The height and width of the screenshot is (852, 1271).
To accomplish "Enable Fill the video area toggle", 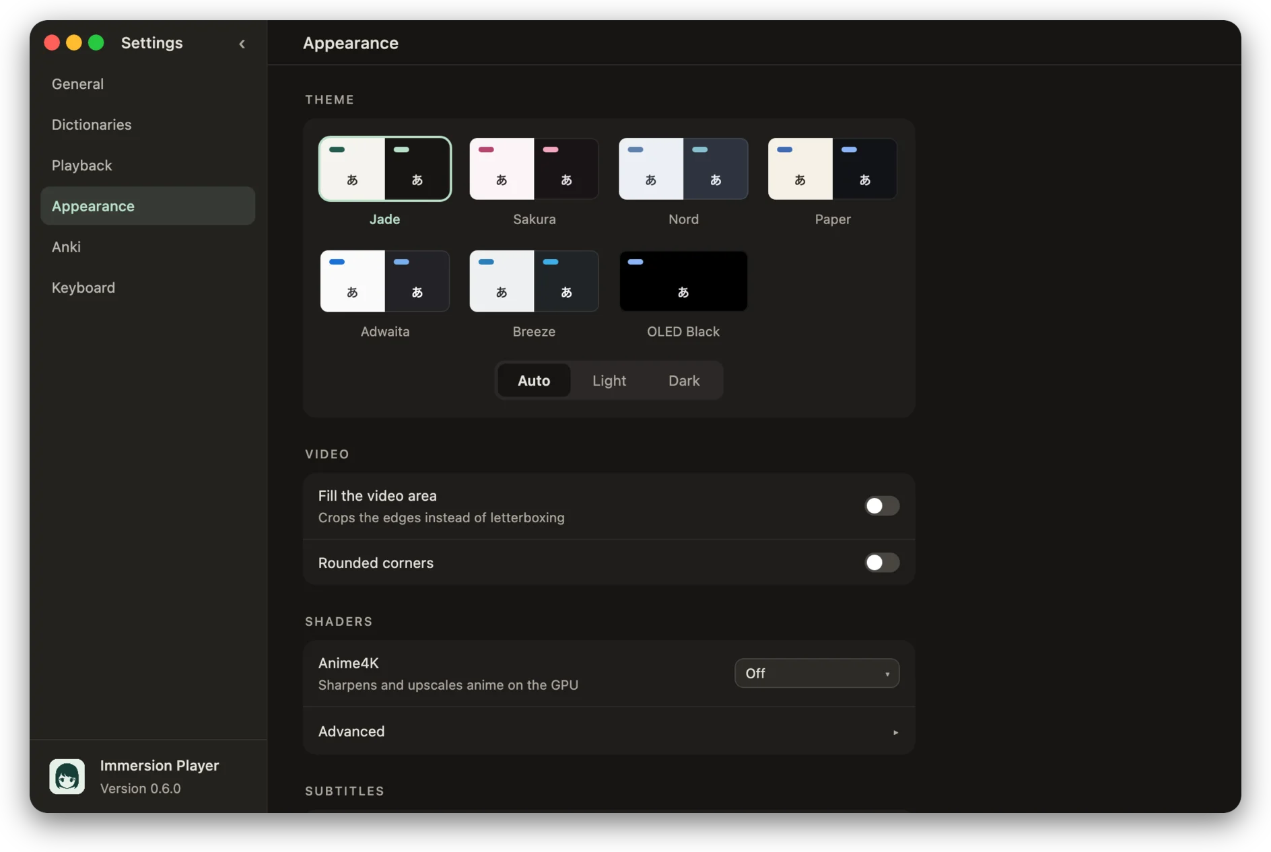I will point(882,506).
